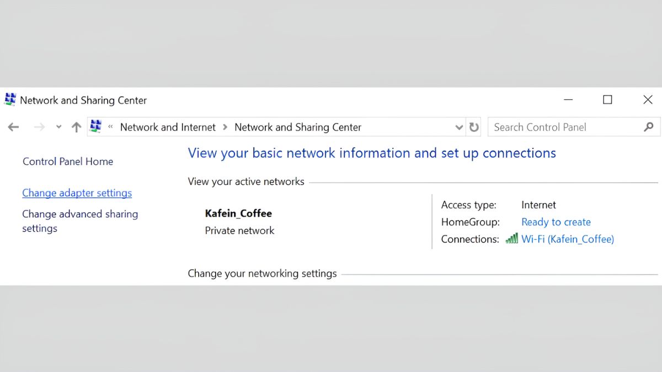Refresh the Network and Sharing Center page
662x372 pixels.
click(474, 127)
